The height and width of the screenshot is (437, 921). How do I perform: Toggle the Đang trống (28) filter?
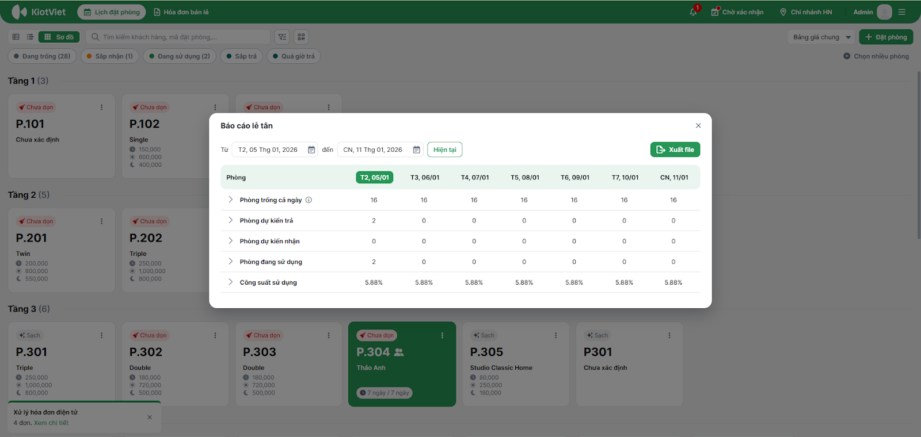42,56
